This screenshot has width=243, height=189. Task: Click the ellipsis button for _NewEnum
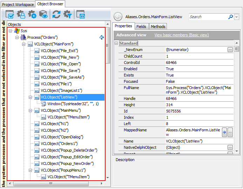(230, 50)
